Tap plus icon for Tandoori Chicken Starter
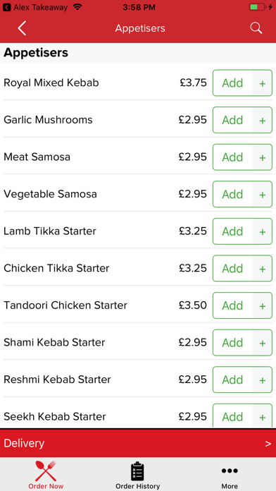The image size is (276, 491). (x=263, y=305)
